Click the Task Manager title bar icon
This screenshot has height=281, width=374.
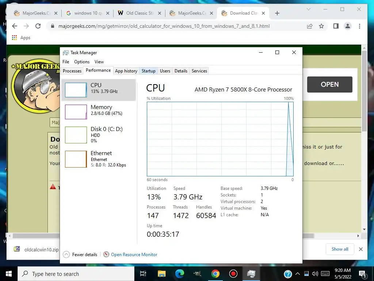click(x=66, y=53)
